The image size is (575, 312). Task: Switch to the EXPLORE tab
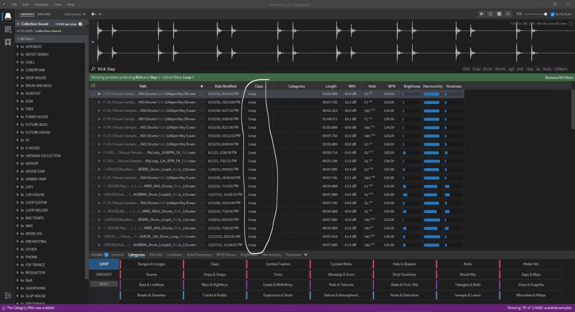[x=44, y=14]
